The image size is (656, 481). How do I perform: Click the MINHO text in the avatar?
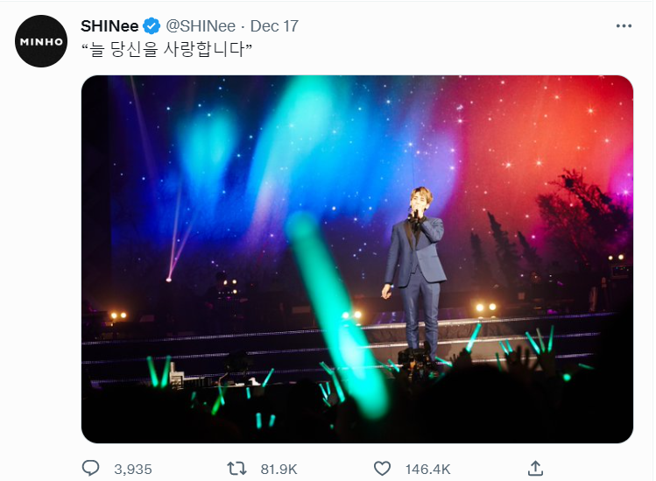(41, 42)
